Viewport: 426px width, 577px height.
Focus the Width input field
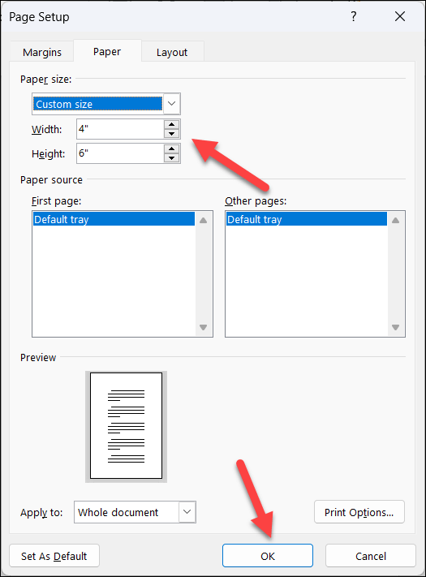[120, 129]
